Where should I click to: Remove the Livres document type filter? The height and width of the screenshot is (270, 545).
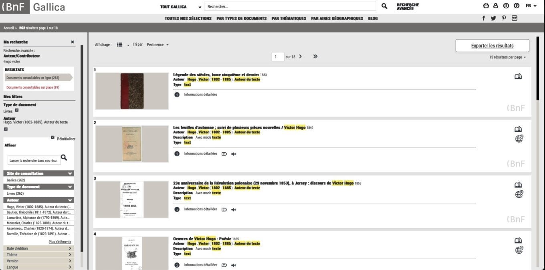(x=17, y=110)
